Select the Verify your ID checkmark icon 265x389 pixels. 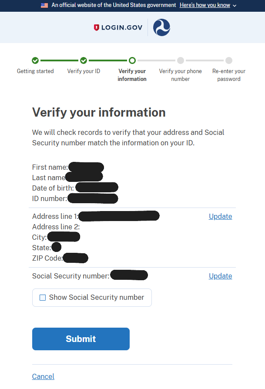(x=84, y=60)
